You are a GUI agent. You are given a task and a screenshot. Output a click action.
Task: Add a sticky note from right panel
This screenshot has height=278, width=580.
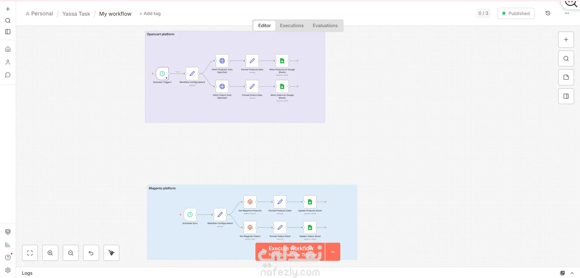tap(566, 77)
